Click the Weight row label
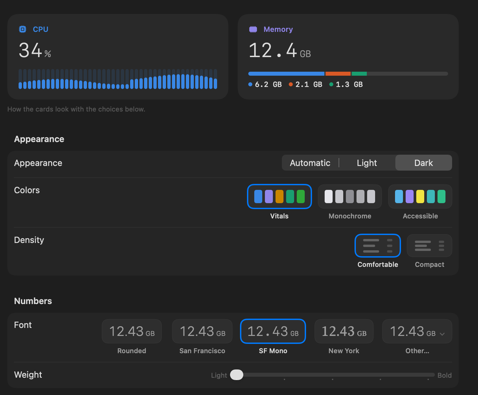This screenshot has height=395, width=478. click(x=28, y=375)
